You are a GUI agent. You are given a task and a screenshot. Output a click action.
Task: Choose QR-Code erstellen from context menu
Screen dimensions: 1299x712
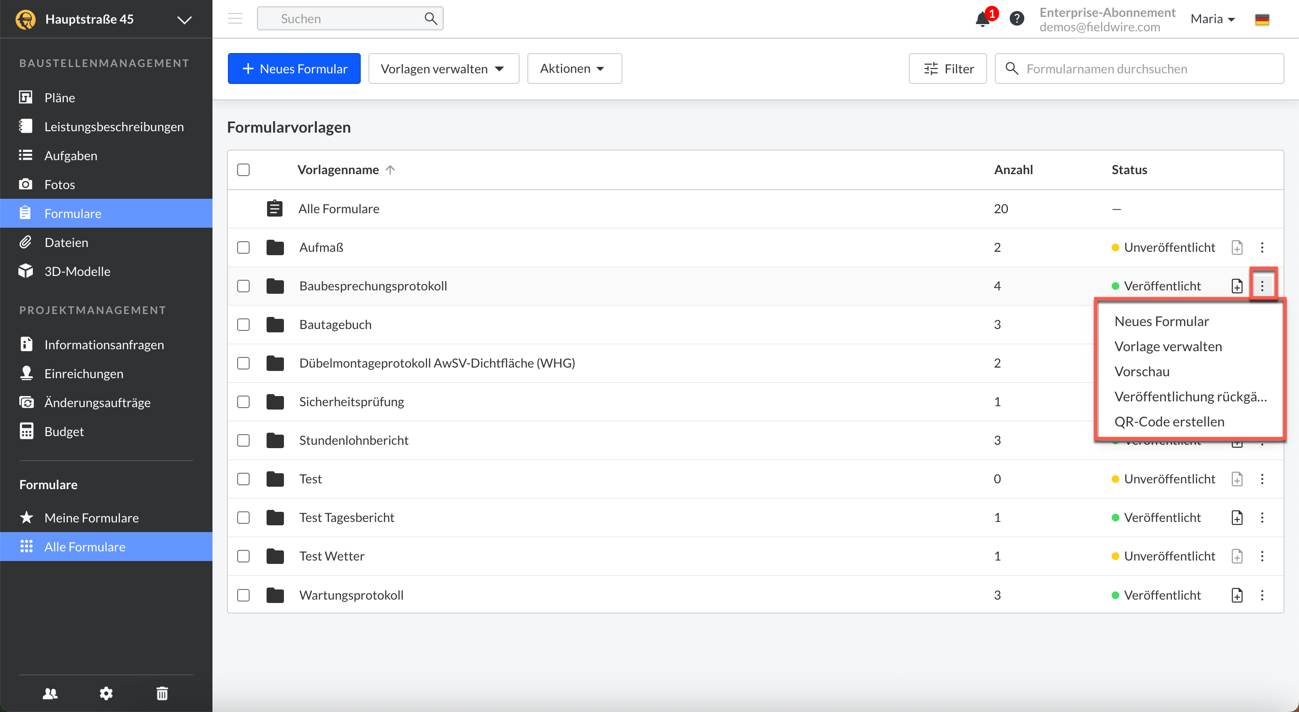tap(1169, 421)
